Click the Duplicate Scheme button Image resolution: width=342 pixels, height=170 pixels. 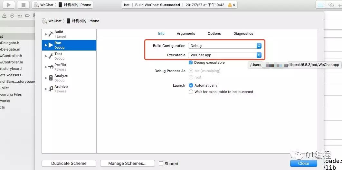pos(69,164)
